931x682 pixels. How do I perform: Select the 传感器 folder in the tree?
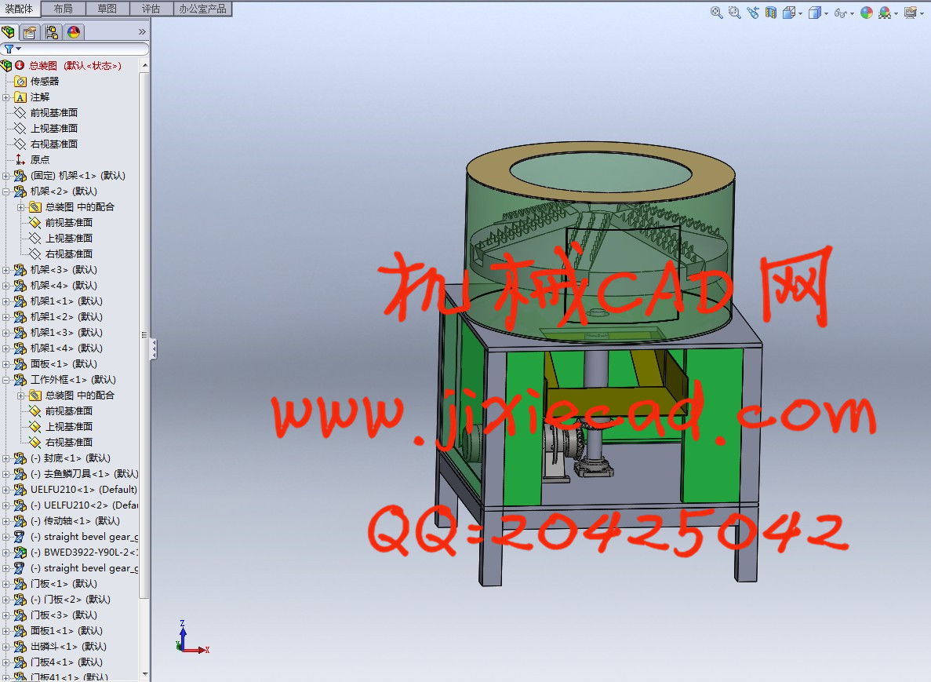pyautogui.click(x=44, y=82)
